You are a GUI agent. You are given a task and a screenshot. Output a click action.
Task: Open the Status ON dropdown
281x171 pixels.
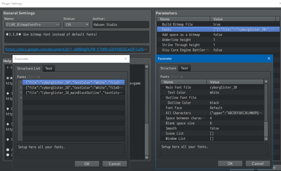click(77, 25)
